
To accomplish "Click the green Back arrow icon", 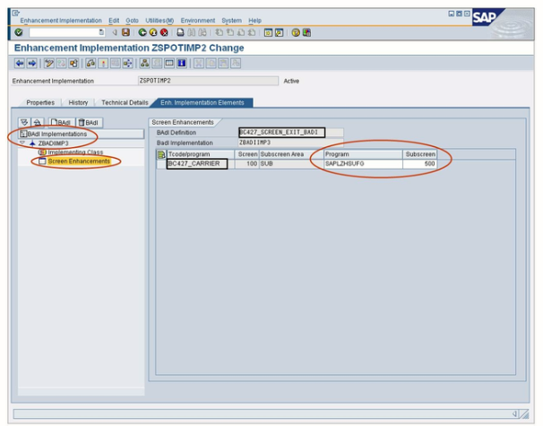I will coord(142,32).
